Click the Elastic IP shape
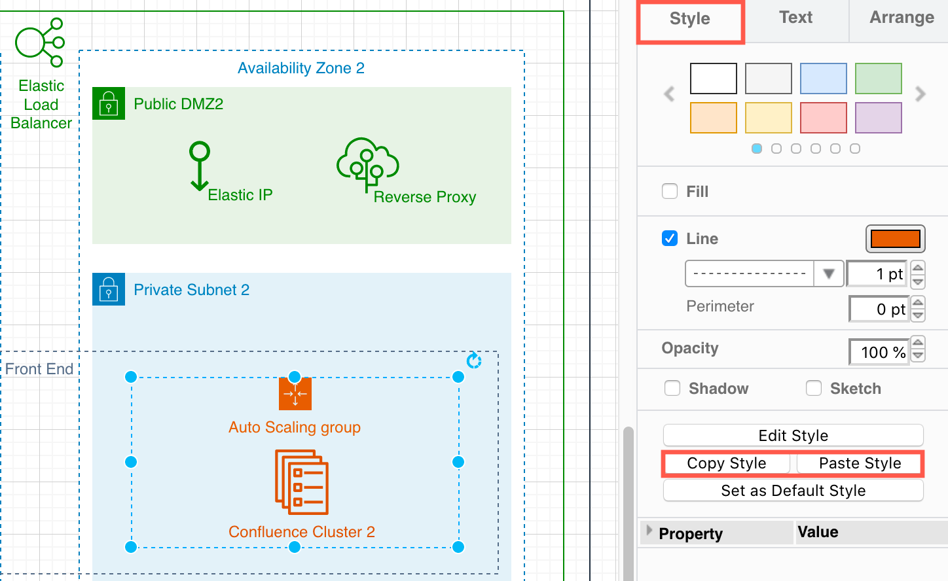This screenshot has width=948, height=581. [x=200, y=164]
